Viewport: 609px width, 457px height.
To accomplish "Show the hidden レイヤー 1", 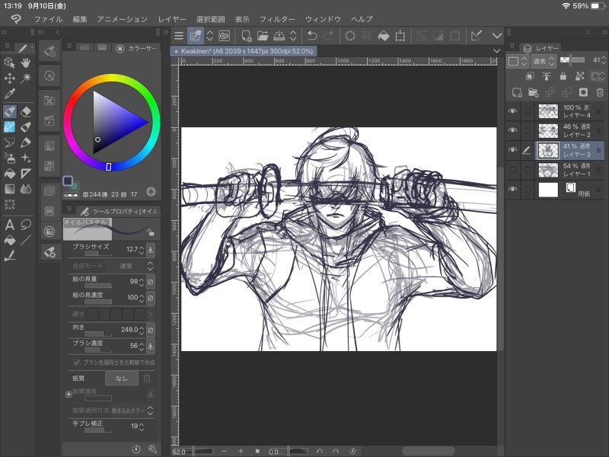I will (x=512, y=169).
